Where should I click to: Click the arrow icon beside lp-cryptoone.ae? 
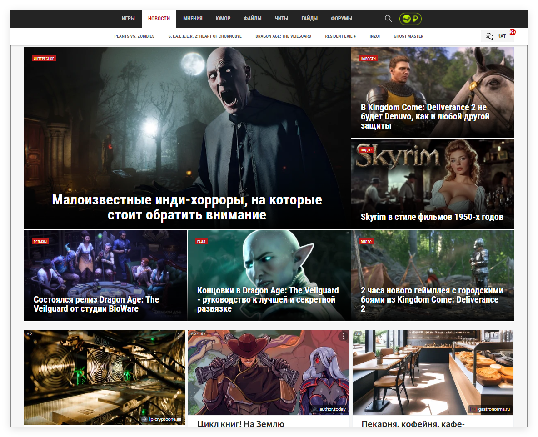(144, 419)
